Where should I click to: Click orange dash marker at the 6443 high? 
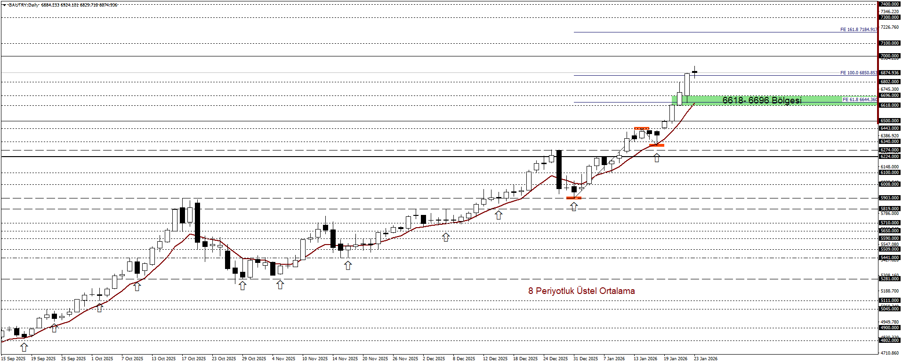click(x=642, y=128)
